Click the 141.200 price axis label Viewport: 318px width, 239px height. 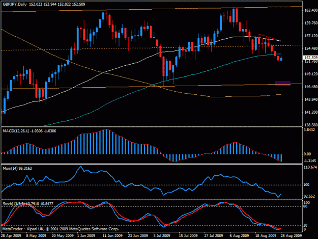[x=311, y=112]
